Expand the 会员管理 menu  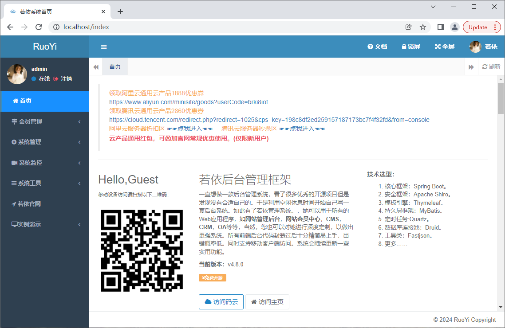point(44,121)
